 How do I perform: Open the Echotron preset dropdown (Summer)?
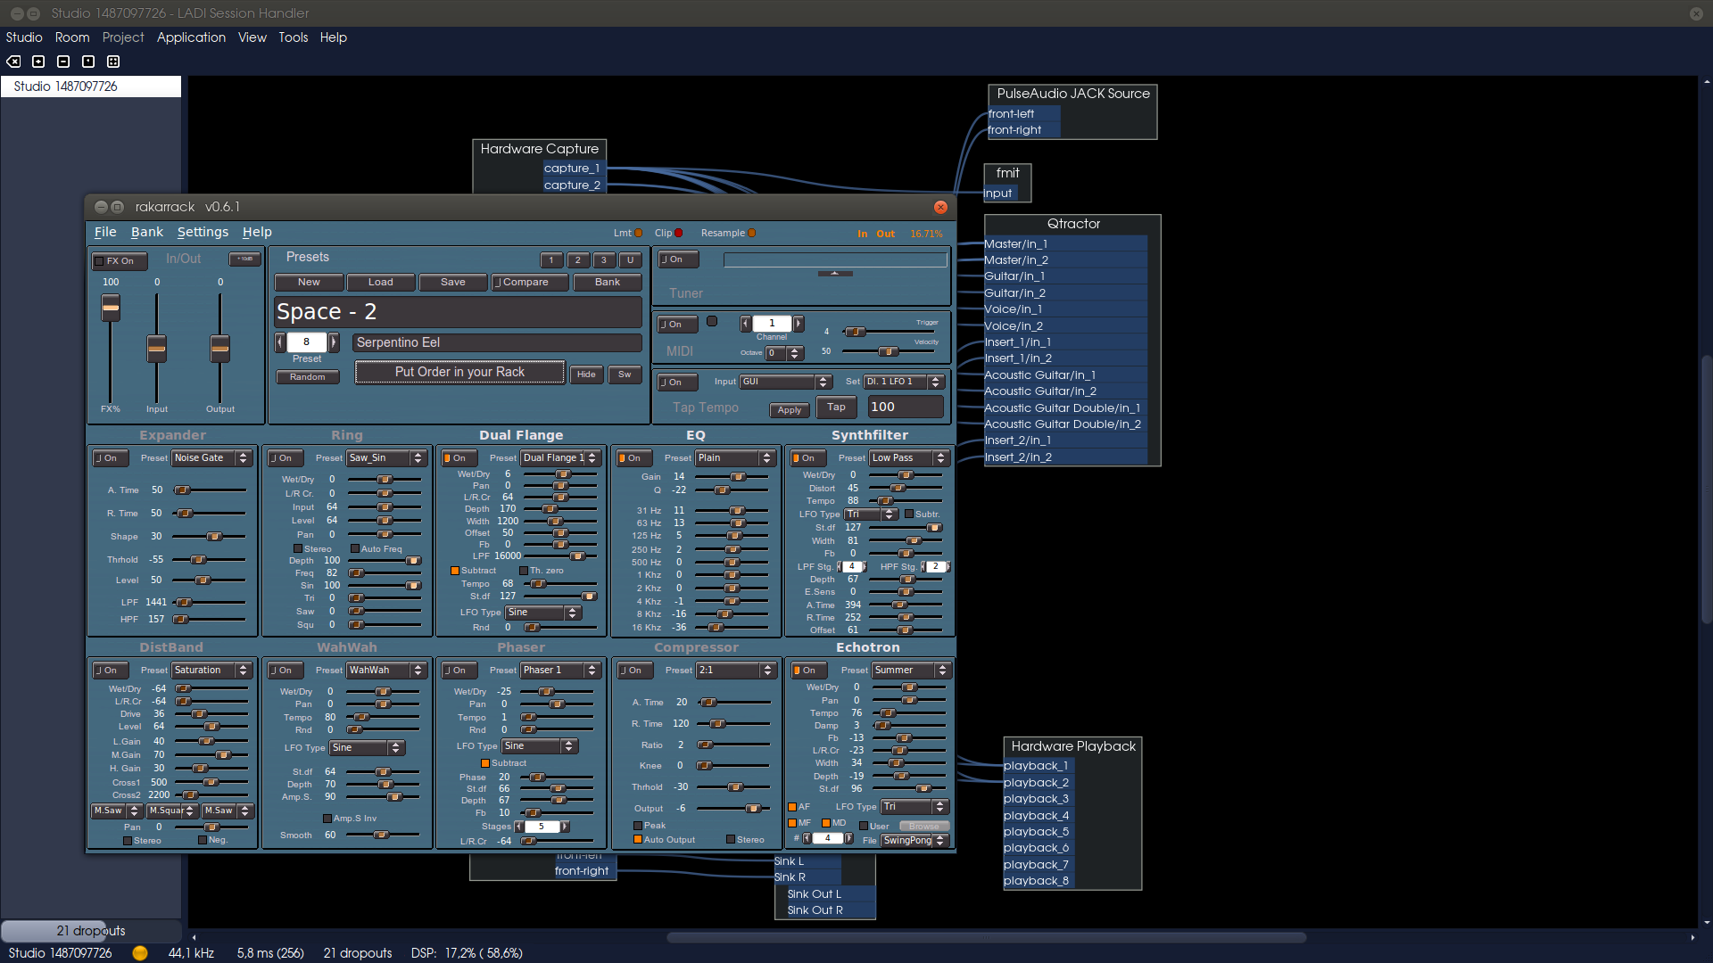(911, 671)
